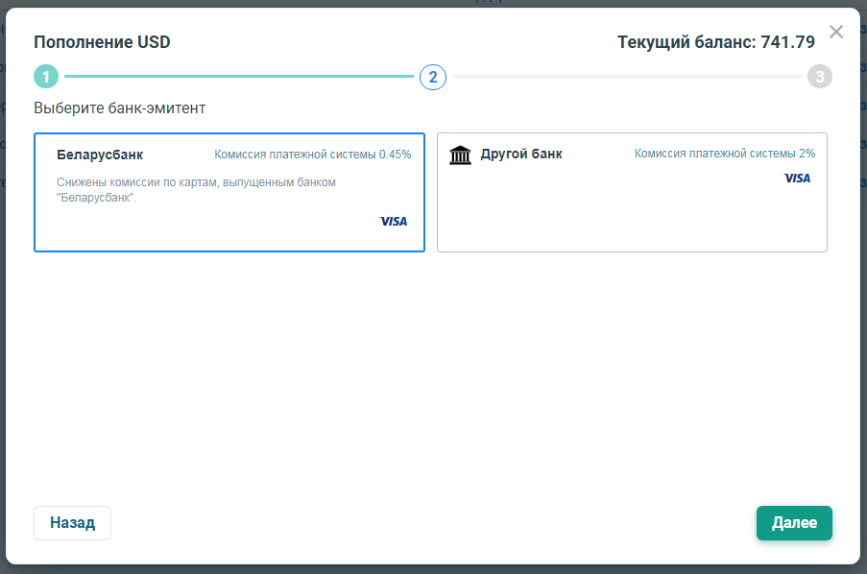Close the USD top-up dialog

coord(836,32)
